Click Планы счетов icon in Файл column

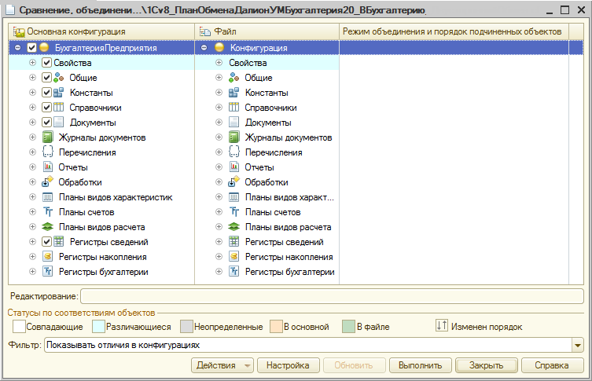pos(234,211)
